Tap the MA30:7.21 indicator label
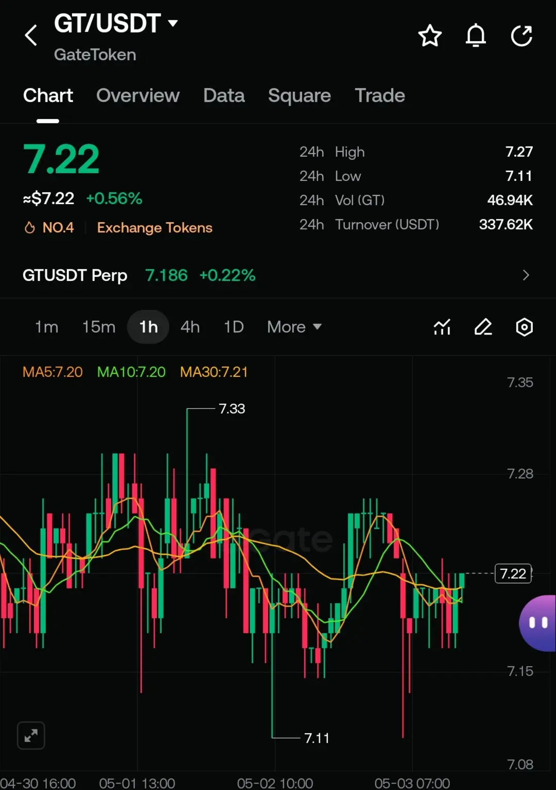This screenshot has width=556, height=790. (214, 372)
